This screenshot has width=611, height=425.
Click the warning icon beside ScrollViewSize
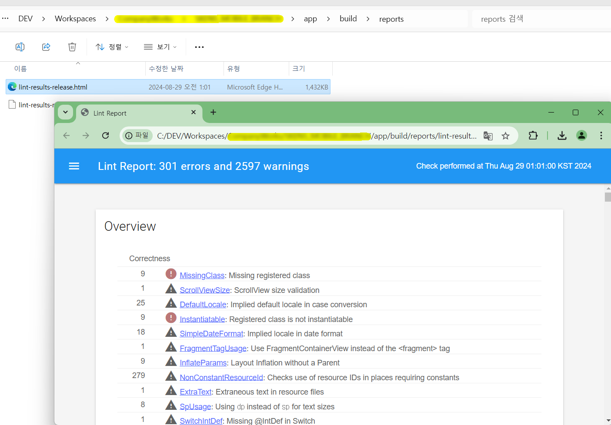point(171,289)
